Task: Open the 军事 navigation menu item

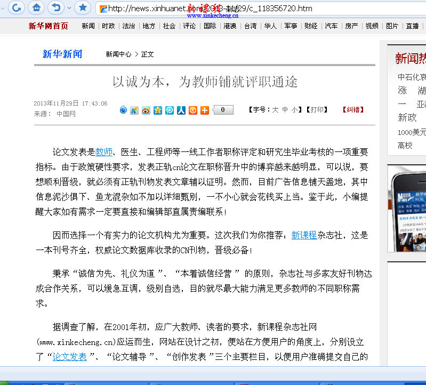Action: tap(291, 26)
